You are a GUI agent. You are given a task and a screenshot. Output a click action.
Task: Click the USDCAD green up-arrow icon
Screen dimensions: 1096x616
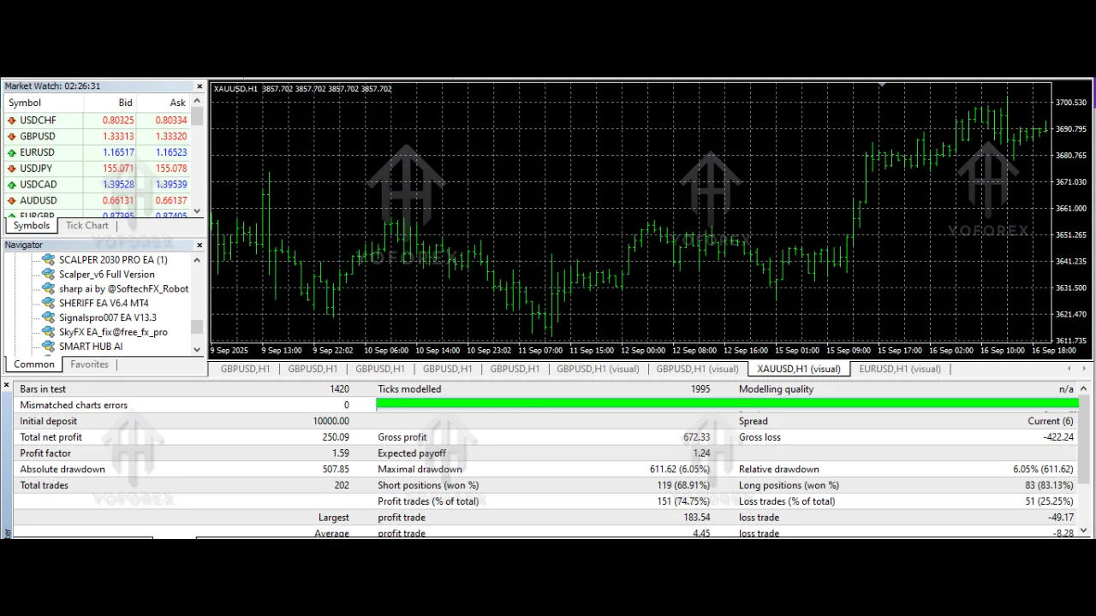pos(12,185)
